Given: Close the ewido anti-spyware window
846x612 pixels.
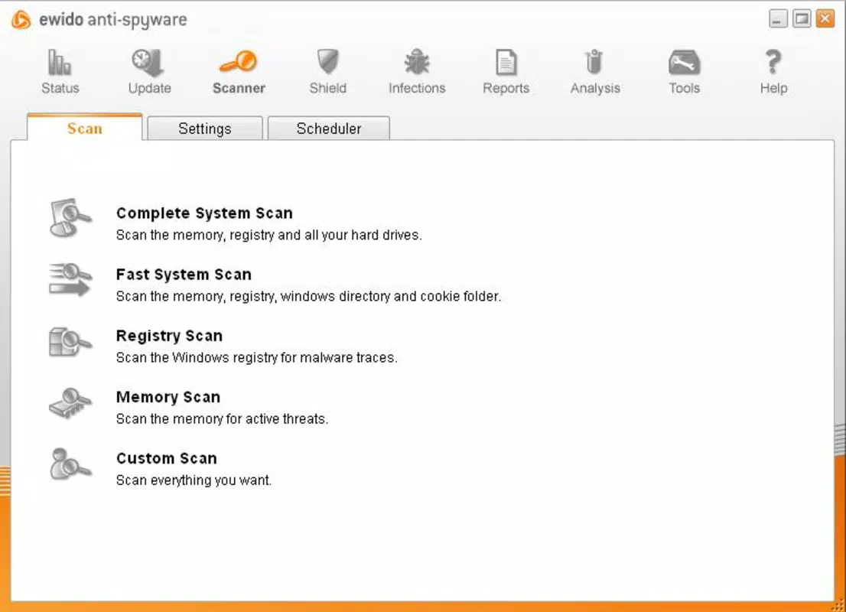Looking at the screenshot, I should pyautogui.click(x=825, y=19).
